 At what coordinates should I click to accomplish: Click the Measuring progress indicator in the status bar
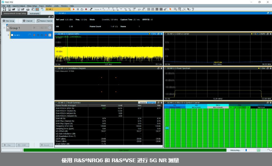pos(250,150)
